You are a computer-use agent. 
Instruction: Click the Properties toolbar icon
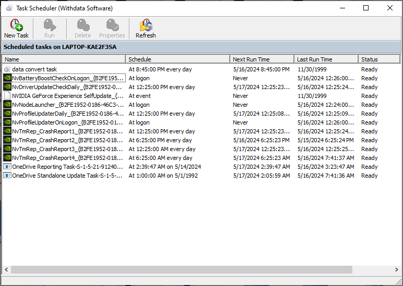(112, 25)
